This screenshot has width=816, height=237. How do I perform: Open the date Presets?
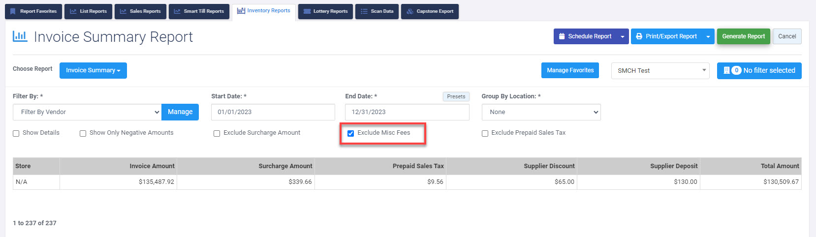coord(456,96)
